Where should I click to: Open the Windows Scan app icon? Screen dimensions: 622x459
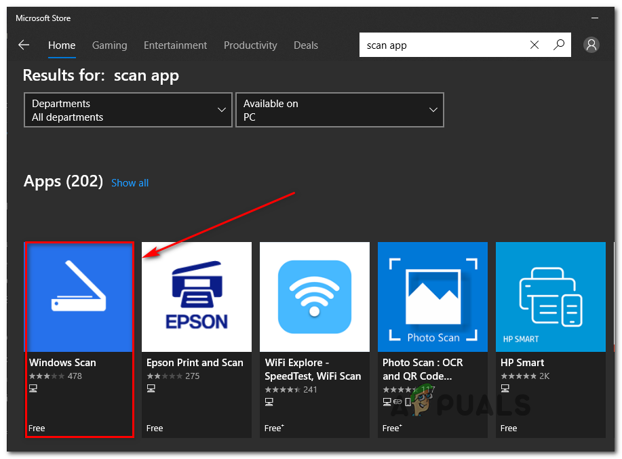point(79,297)
